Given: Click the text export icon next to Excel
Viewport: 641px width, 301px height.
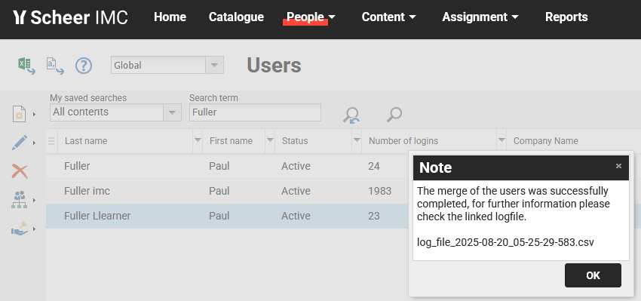Looking at the screenshot, I should pos(55,66).
